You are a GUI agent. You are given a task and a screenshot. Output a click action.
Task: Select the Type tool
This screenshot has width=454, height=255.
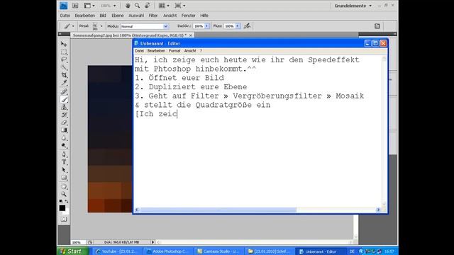tap(64, 162)
